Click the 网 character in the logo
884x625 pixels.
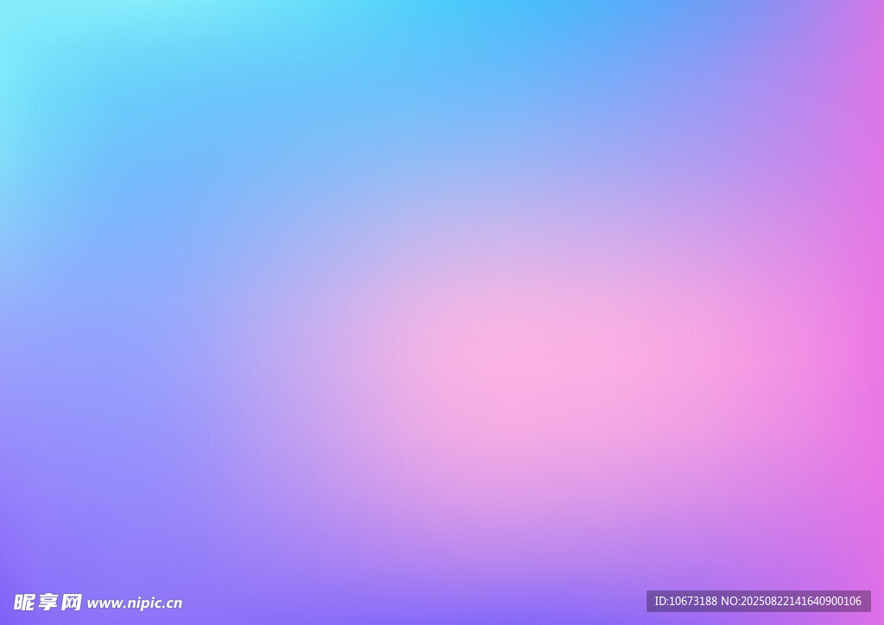tap(72, 603)
